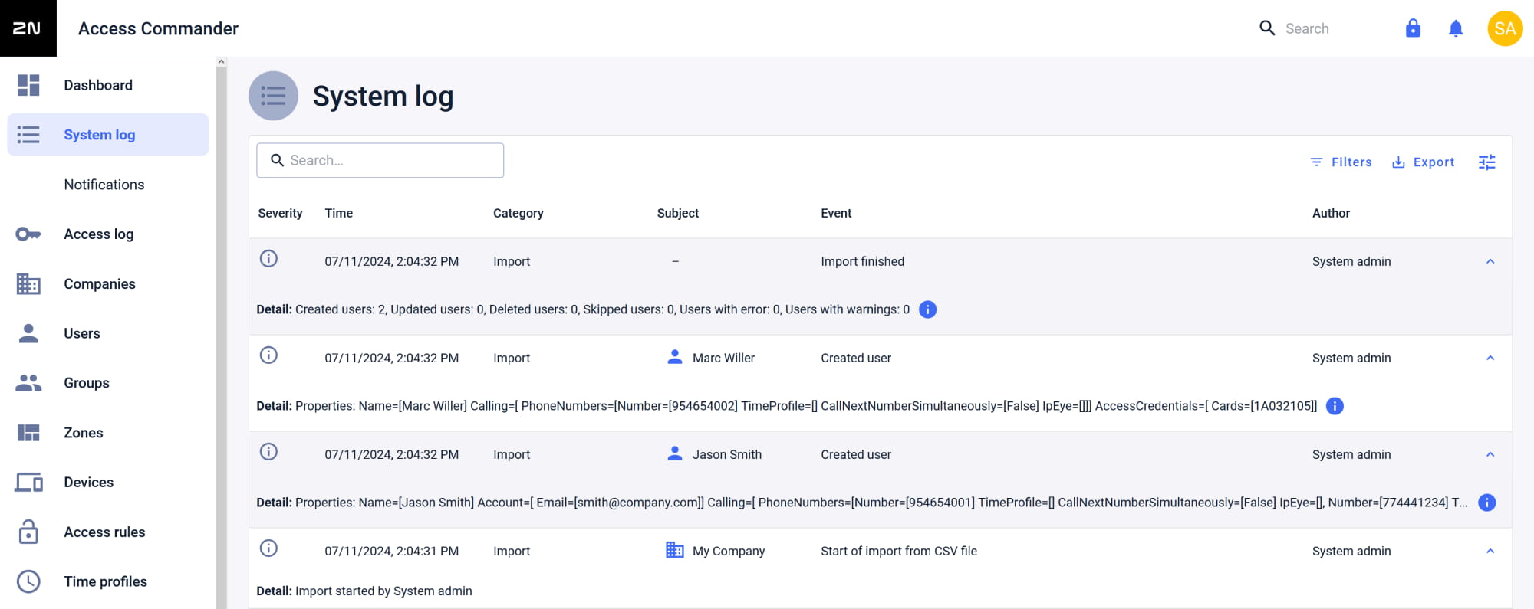This screenshot has height=609, width=1534.
Task: Click the Category column header
Action: pyautogui.click(x=518, y=213)
